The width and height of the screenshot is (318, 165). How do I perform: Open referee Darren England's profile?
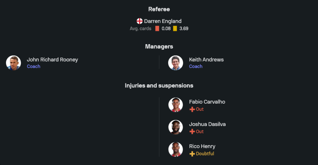[162, 21]
